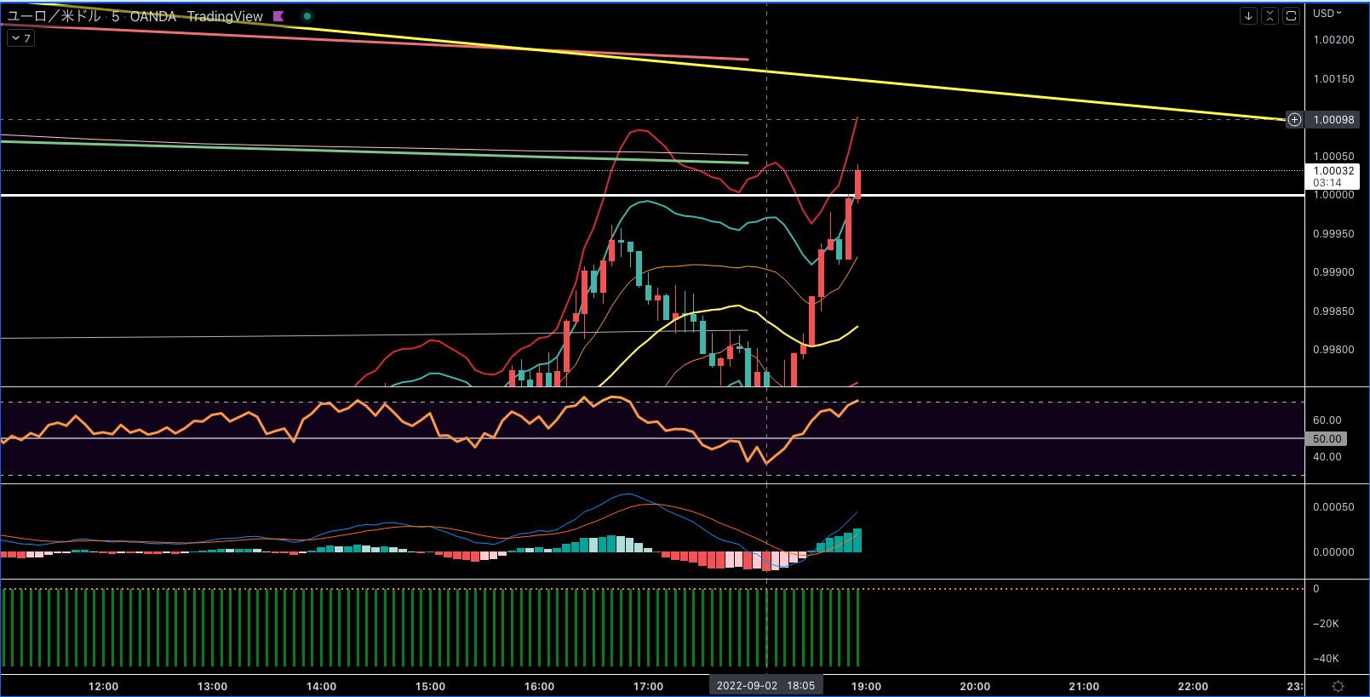Click the plus icon at price 1.00098
This screenshot has height=697, width=1370.
click(x=1294, y=120)
